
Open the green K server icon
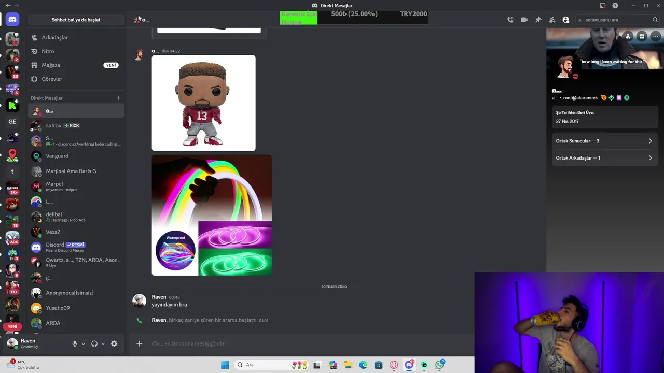(12, 105)
